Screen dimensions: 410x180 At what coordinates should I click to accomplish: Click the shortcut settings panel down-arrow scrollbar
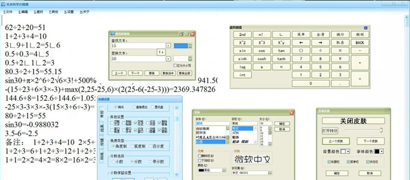tap(177, 174)
